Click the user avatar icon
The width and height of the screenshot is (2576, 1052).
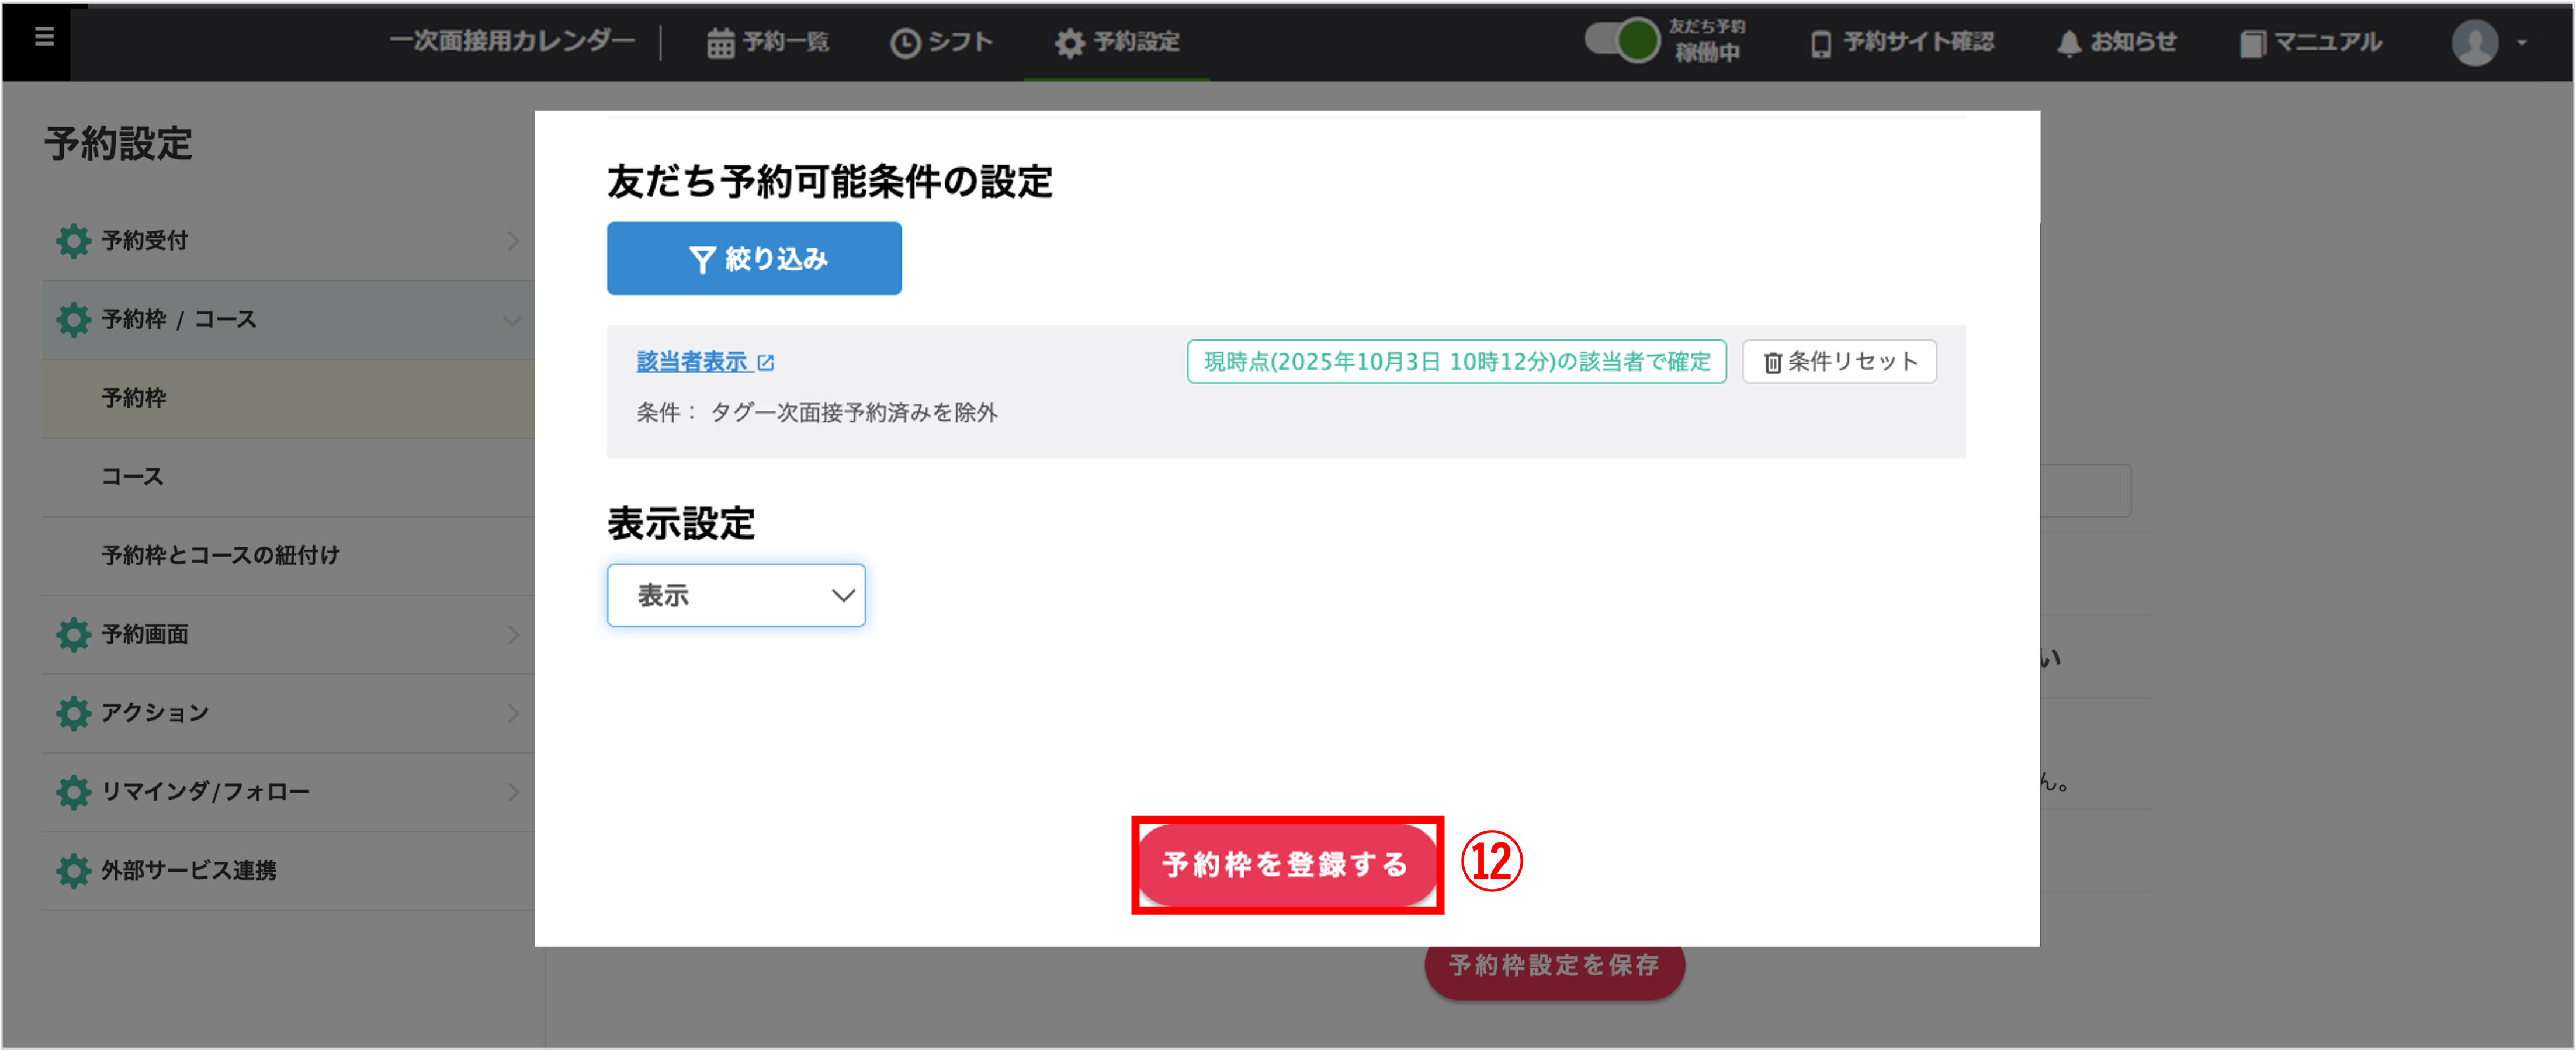2474,43
